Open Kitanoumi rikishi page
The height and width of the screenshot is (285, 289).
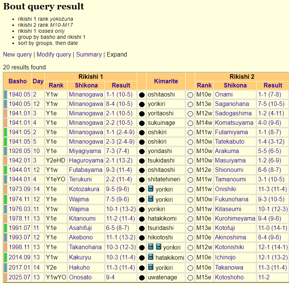(x=82, y=218)
